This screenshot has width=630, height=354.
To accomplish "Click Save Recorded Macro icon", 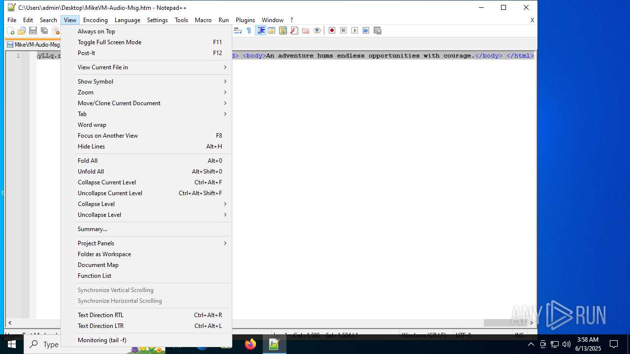I will point(378,30).
